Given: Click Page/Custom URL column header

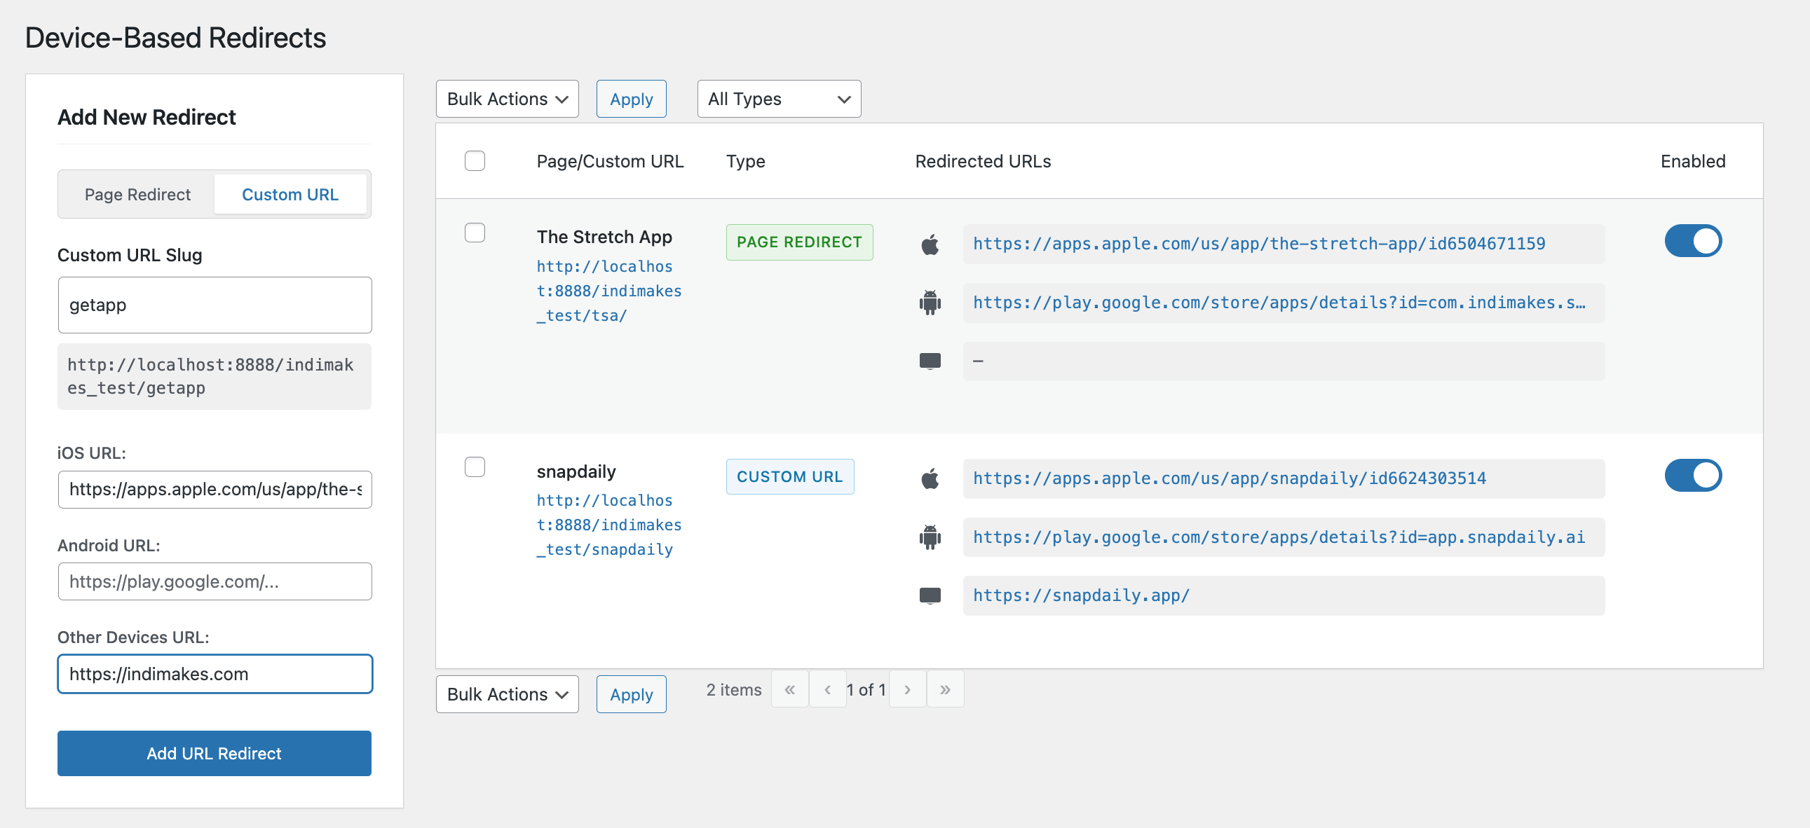Looking at the screenshot, I should (609, 161).
